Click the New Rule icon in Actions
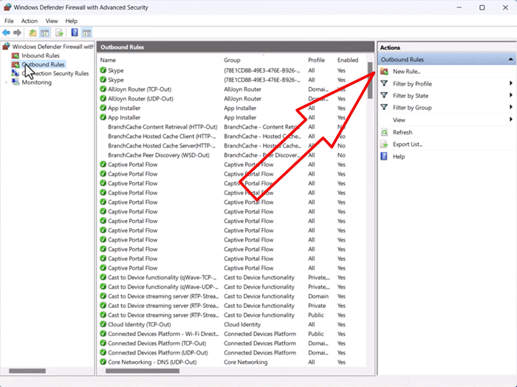The height and width of the screenshot is (387, 517). coord(385,72)
